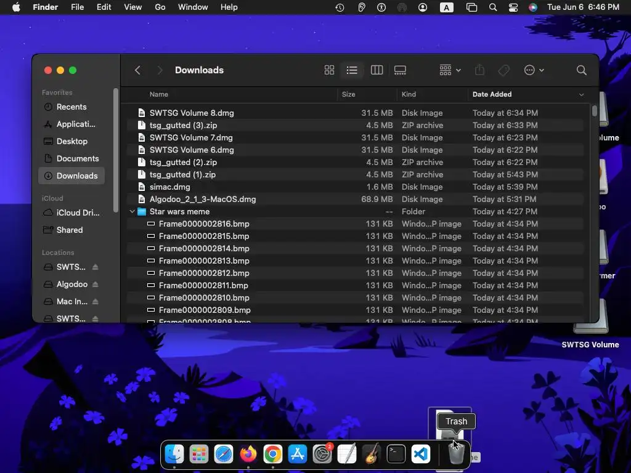Go back with the left chevron
Image resolution: width=631 pixels, height=473 pixels.
[137, 70]
